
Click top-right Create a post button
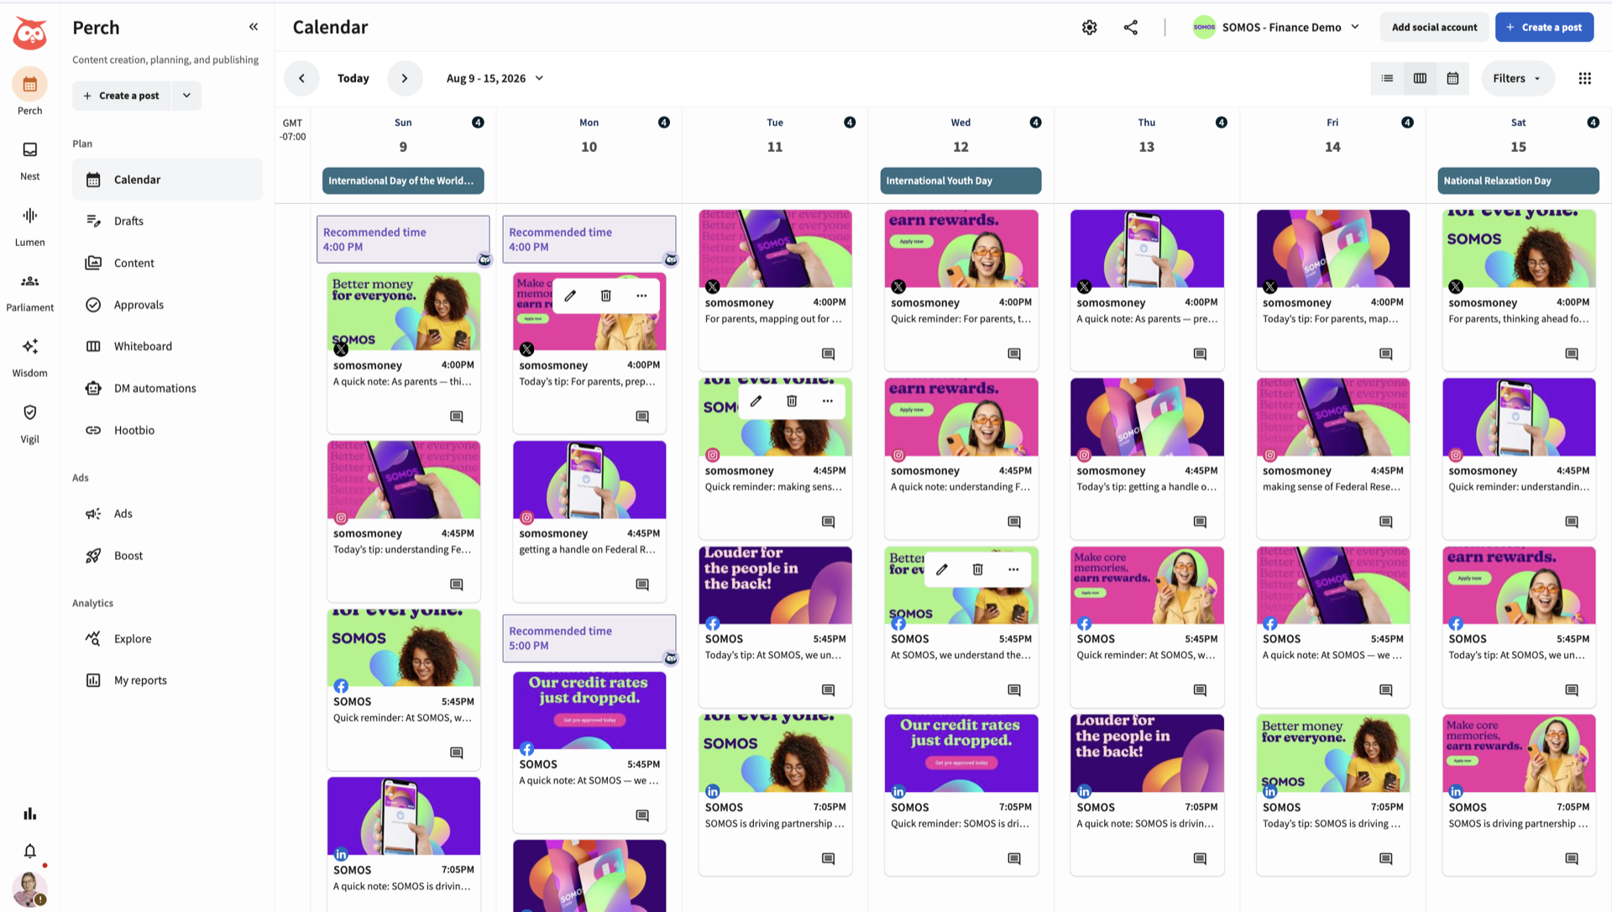click(x=1544, y=28)
